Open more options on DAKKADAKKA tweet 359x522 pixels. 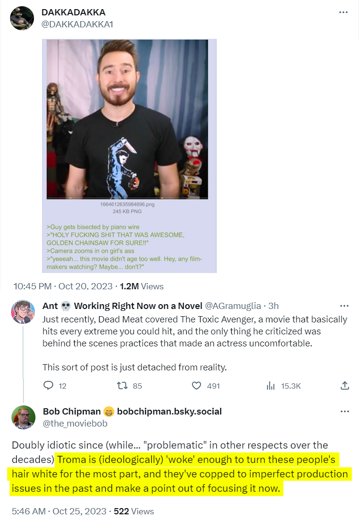point(343,12)
